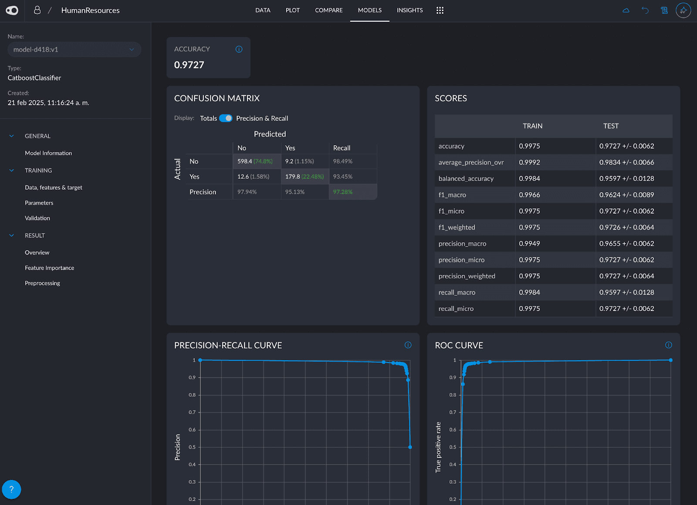Screen dimensions: 697x505
Task: Open the HumanResources project breadcrumb
Action: (x=91, y=10)
